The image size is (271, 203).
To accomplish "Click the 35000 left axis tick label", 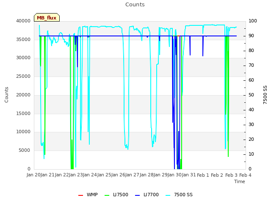I will [23, 39].
